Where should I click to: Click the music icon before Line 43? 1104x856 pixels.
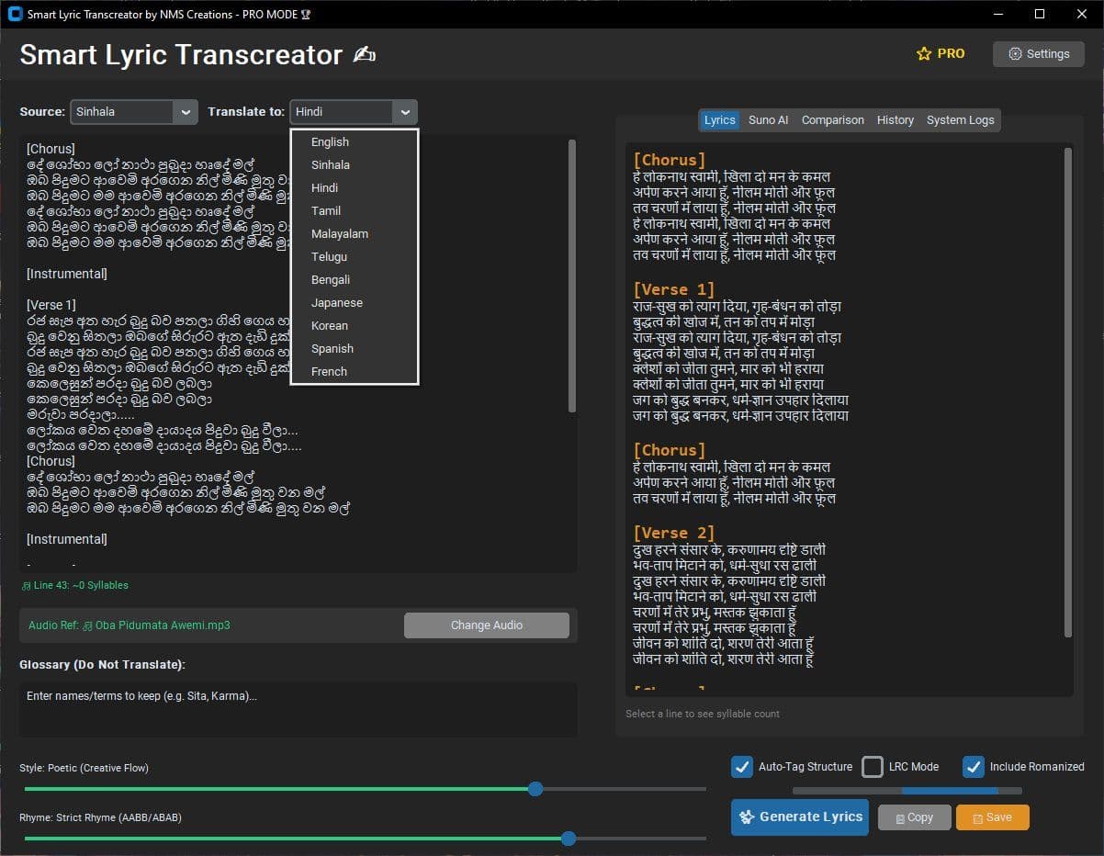[26, 586]
